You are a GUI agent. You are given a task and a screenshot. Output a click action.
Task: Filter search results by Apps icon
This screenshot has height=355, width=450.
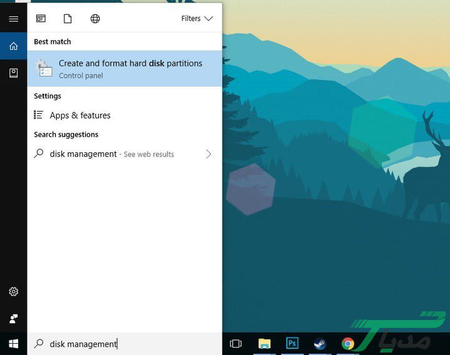41,19
